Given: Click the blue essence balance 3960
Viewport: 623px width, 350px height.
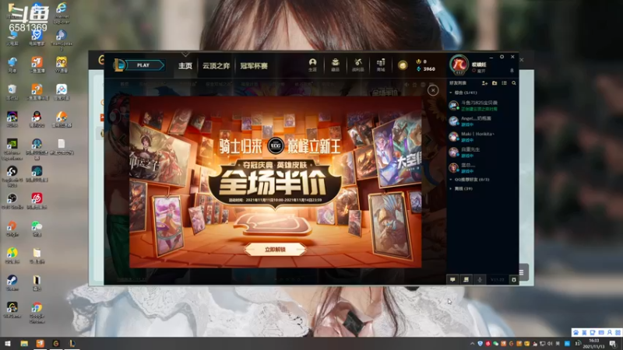Looking at the screenshot, I should coord(426,69).
